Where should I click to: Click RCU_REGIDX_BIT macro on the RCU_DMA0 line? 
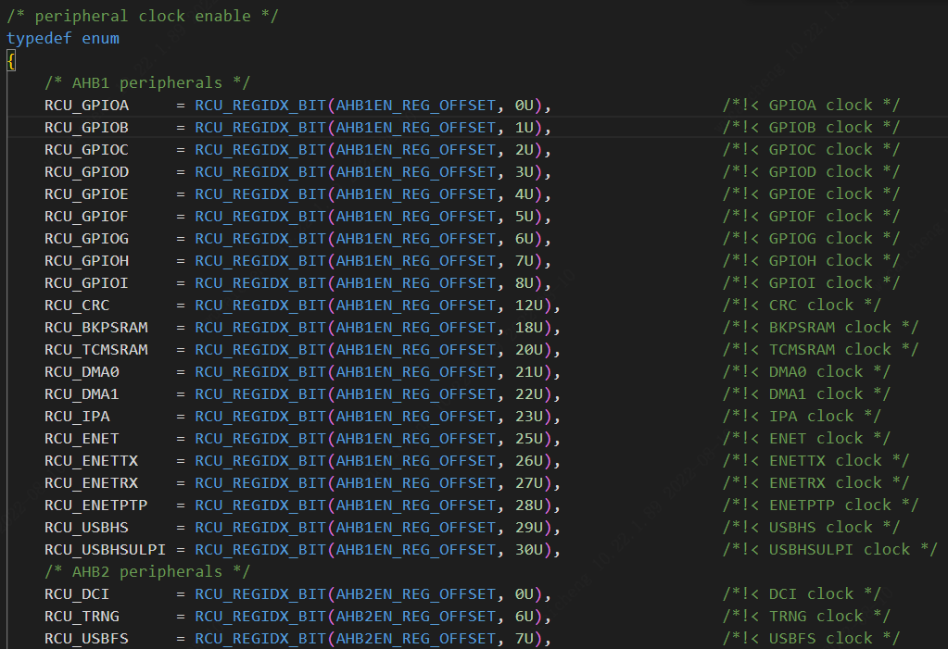259,371
